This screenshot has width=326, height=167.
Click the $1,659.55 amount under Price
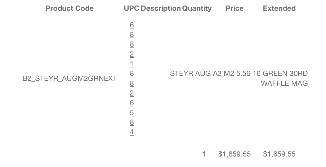[x=234, y=154]
